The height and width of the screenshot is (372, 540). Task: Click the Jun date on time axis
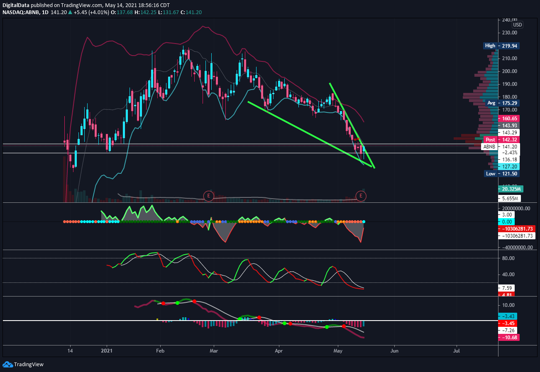pos(394,351)
